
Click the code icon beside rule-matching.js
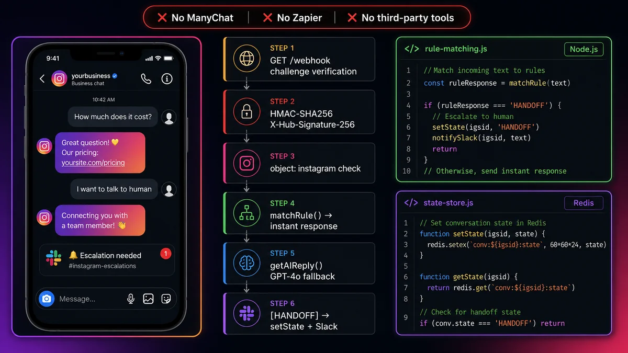(x=412, y=49)
